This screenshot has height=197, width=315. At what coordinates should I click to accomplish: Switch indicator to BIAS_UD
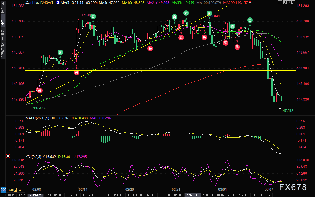[72, 195]
